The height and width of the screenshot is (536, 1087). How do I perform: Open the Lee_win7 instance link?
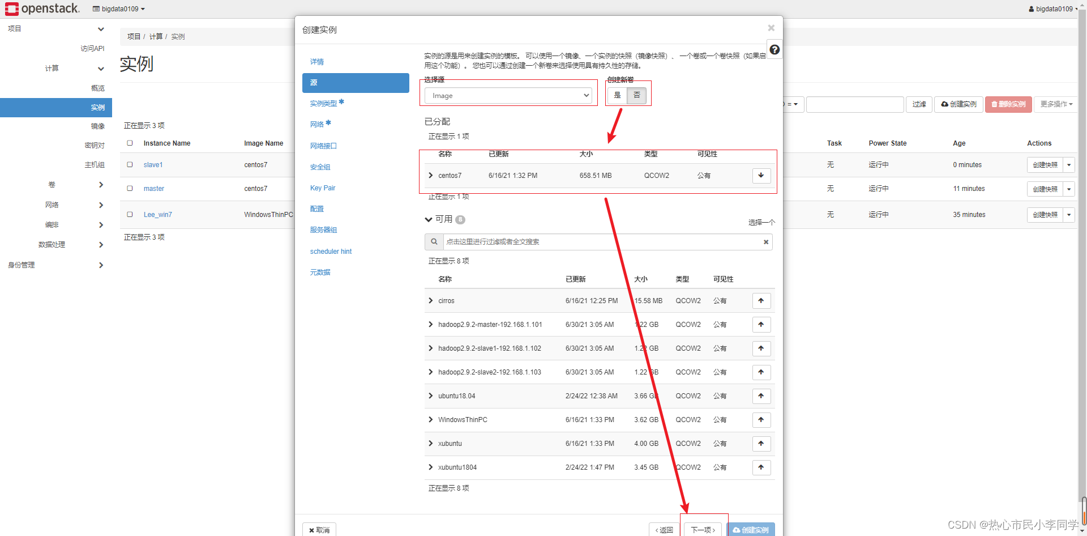tap(157, 215)
